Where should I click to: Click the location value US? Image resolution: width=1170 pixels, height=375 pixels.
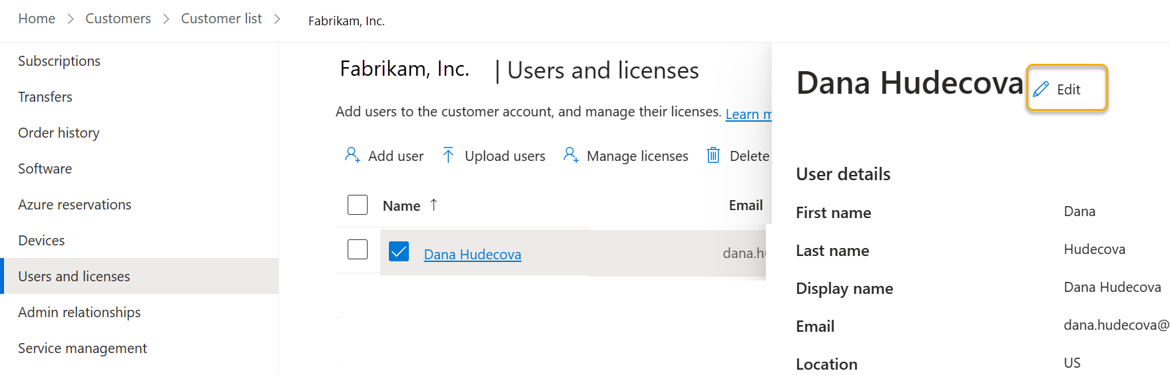coord(1072,363)
